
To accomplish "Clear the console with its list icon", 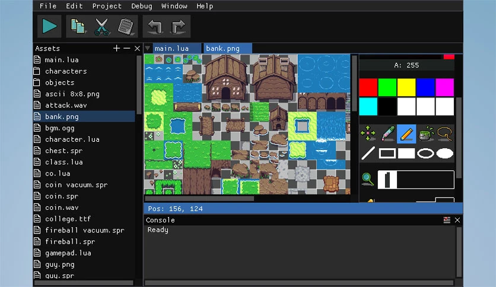I will click(447, 220).
